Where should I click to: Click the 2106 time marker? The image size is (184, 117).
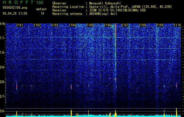(107, 25)
